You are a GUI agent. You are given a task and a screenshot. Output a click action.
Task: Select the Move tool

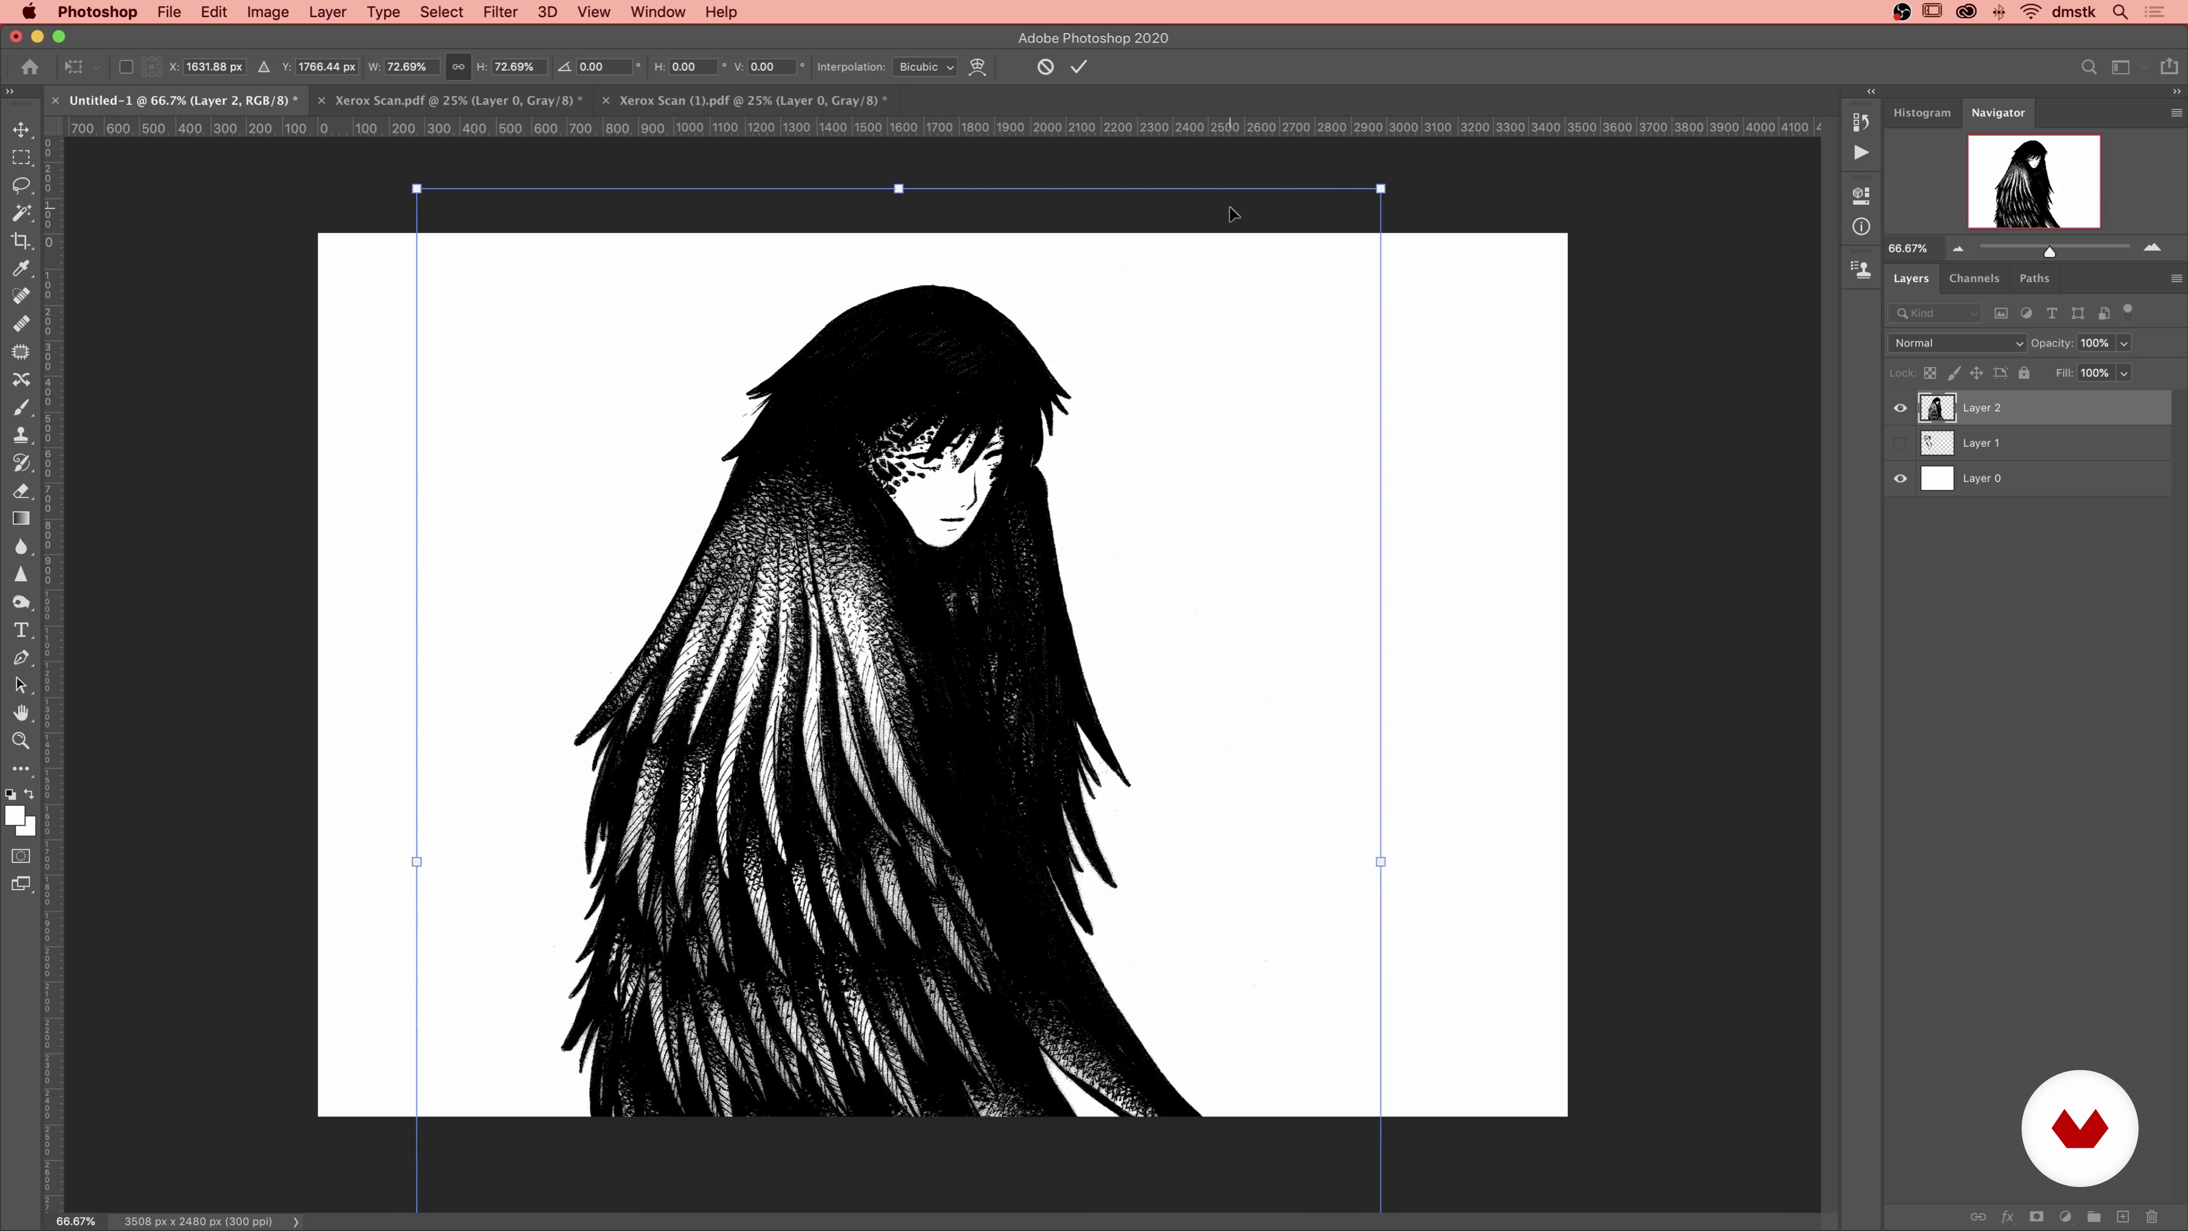point(21,129)
